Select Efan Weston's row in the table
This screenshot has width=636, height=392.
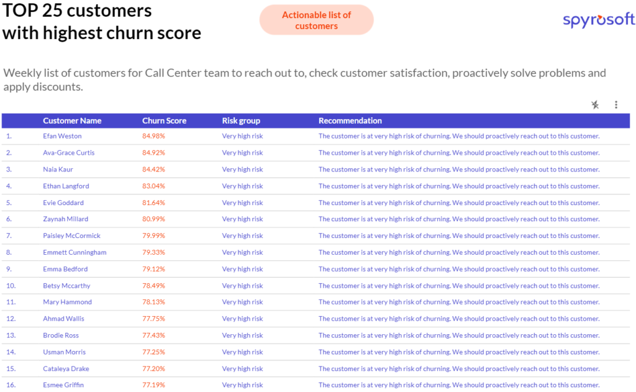(62, 136)
